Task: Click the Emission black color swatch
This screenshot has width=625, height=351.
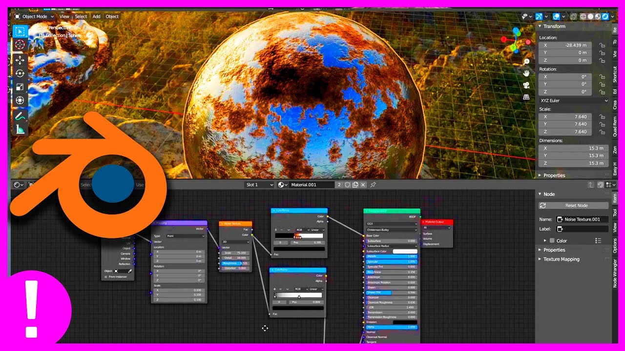Action: [405, 322]
